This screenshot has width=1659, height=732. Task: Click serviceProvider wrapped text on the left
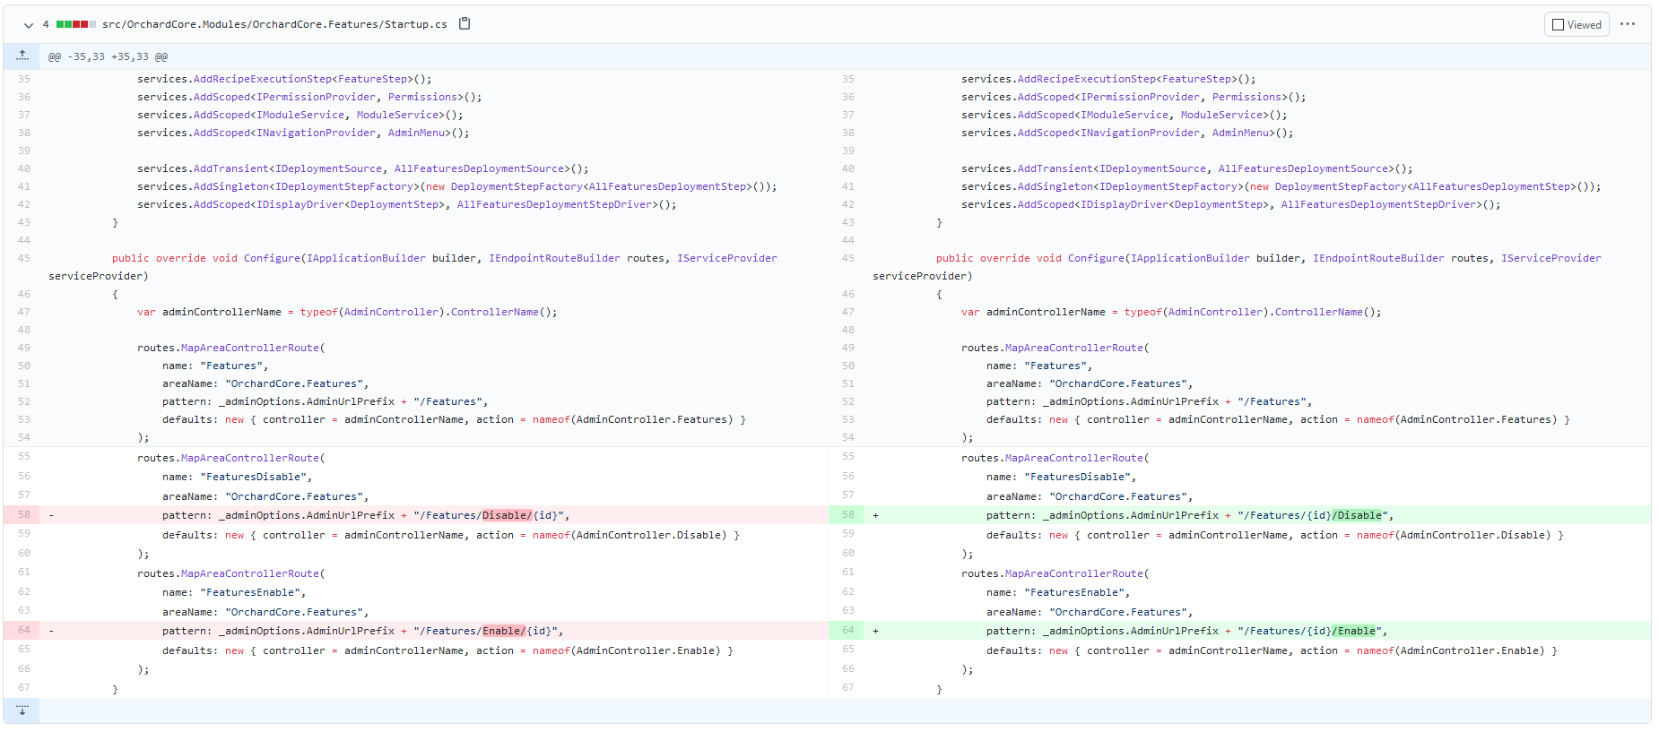point(99,276)
